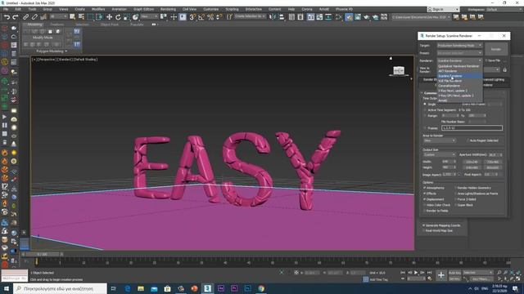This screenshot has height=294, width=524.
Task: Toggle the Displacement checkbox
Action: pos(425,199)
